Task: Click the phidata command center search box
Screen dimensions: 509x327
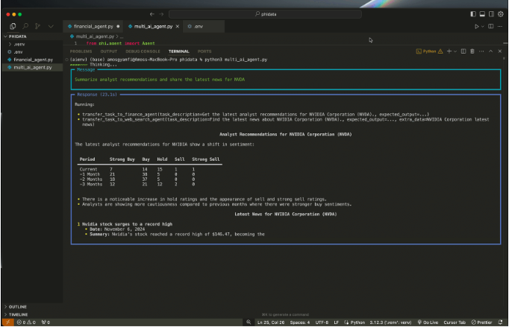Action: (x=264, y=14)
